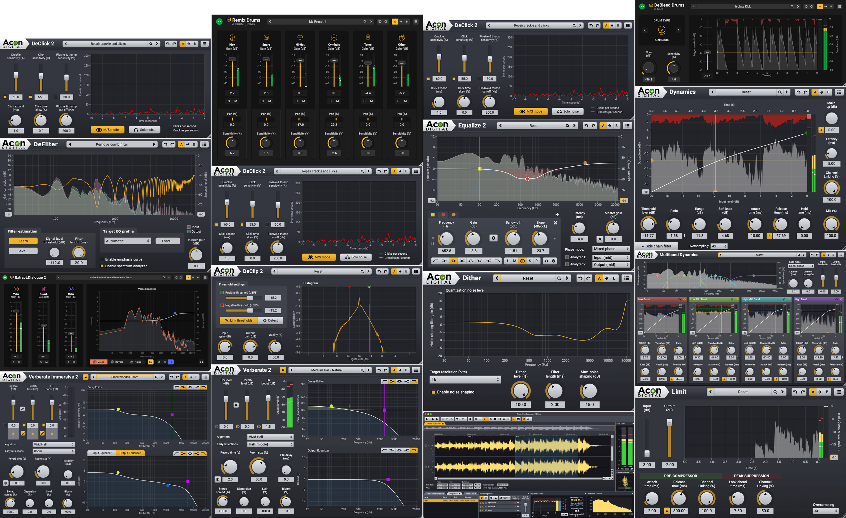Switch to Output Equalizer tab in Verberate Immersive 2
The width and height of the screenshot is (846, 518).
(130, 453)
